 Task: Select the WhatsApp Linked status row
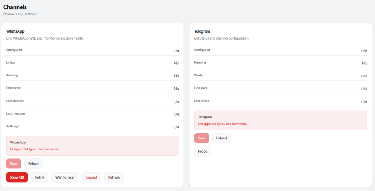click(92, 63)
